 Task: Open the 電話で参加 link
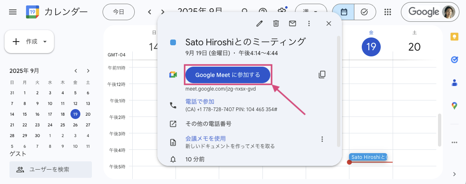click(x=200, y=102)
